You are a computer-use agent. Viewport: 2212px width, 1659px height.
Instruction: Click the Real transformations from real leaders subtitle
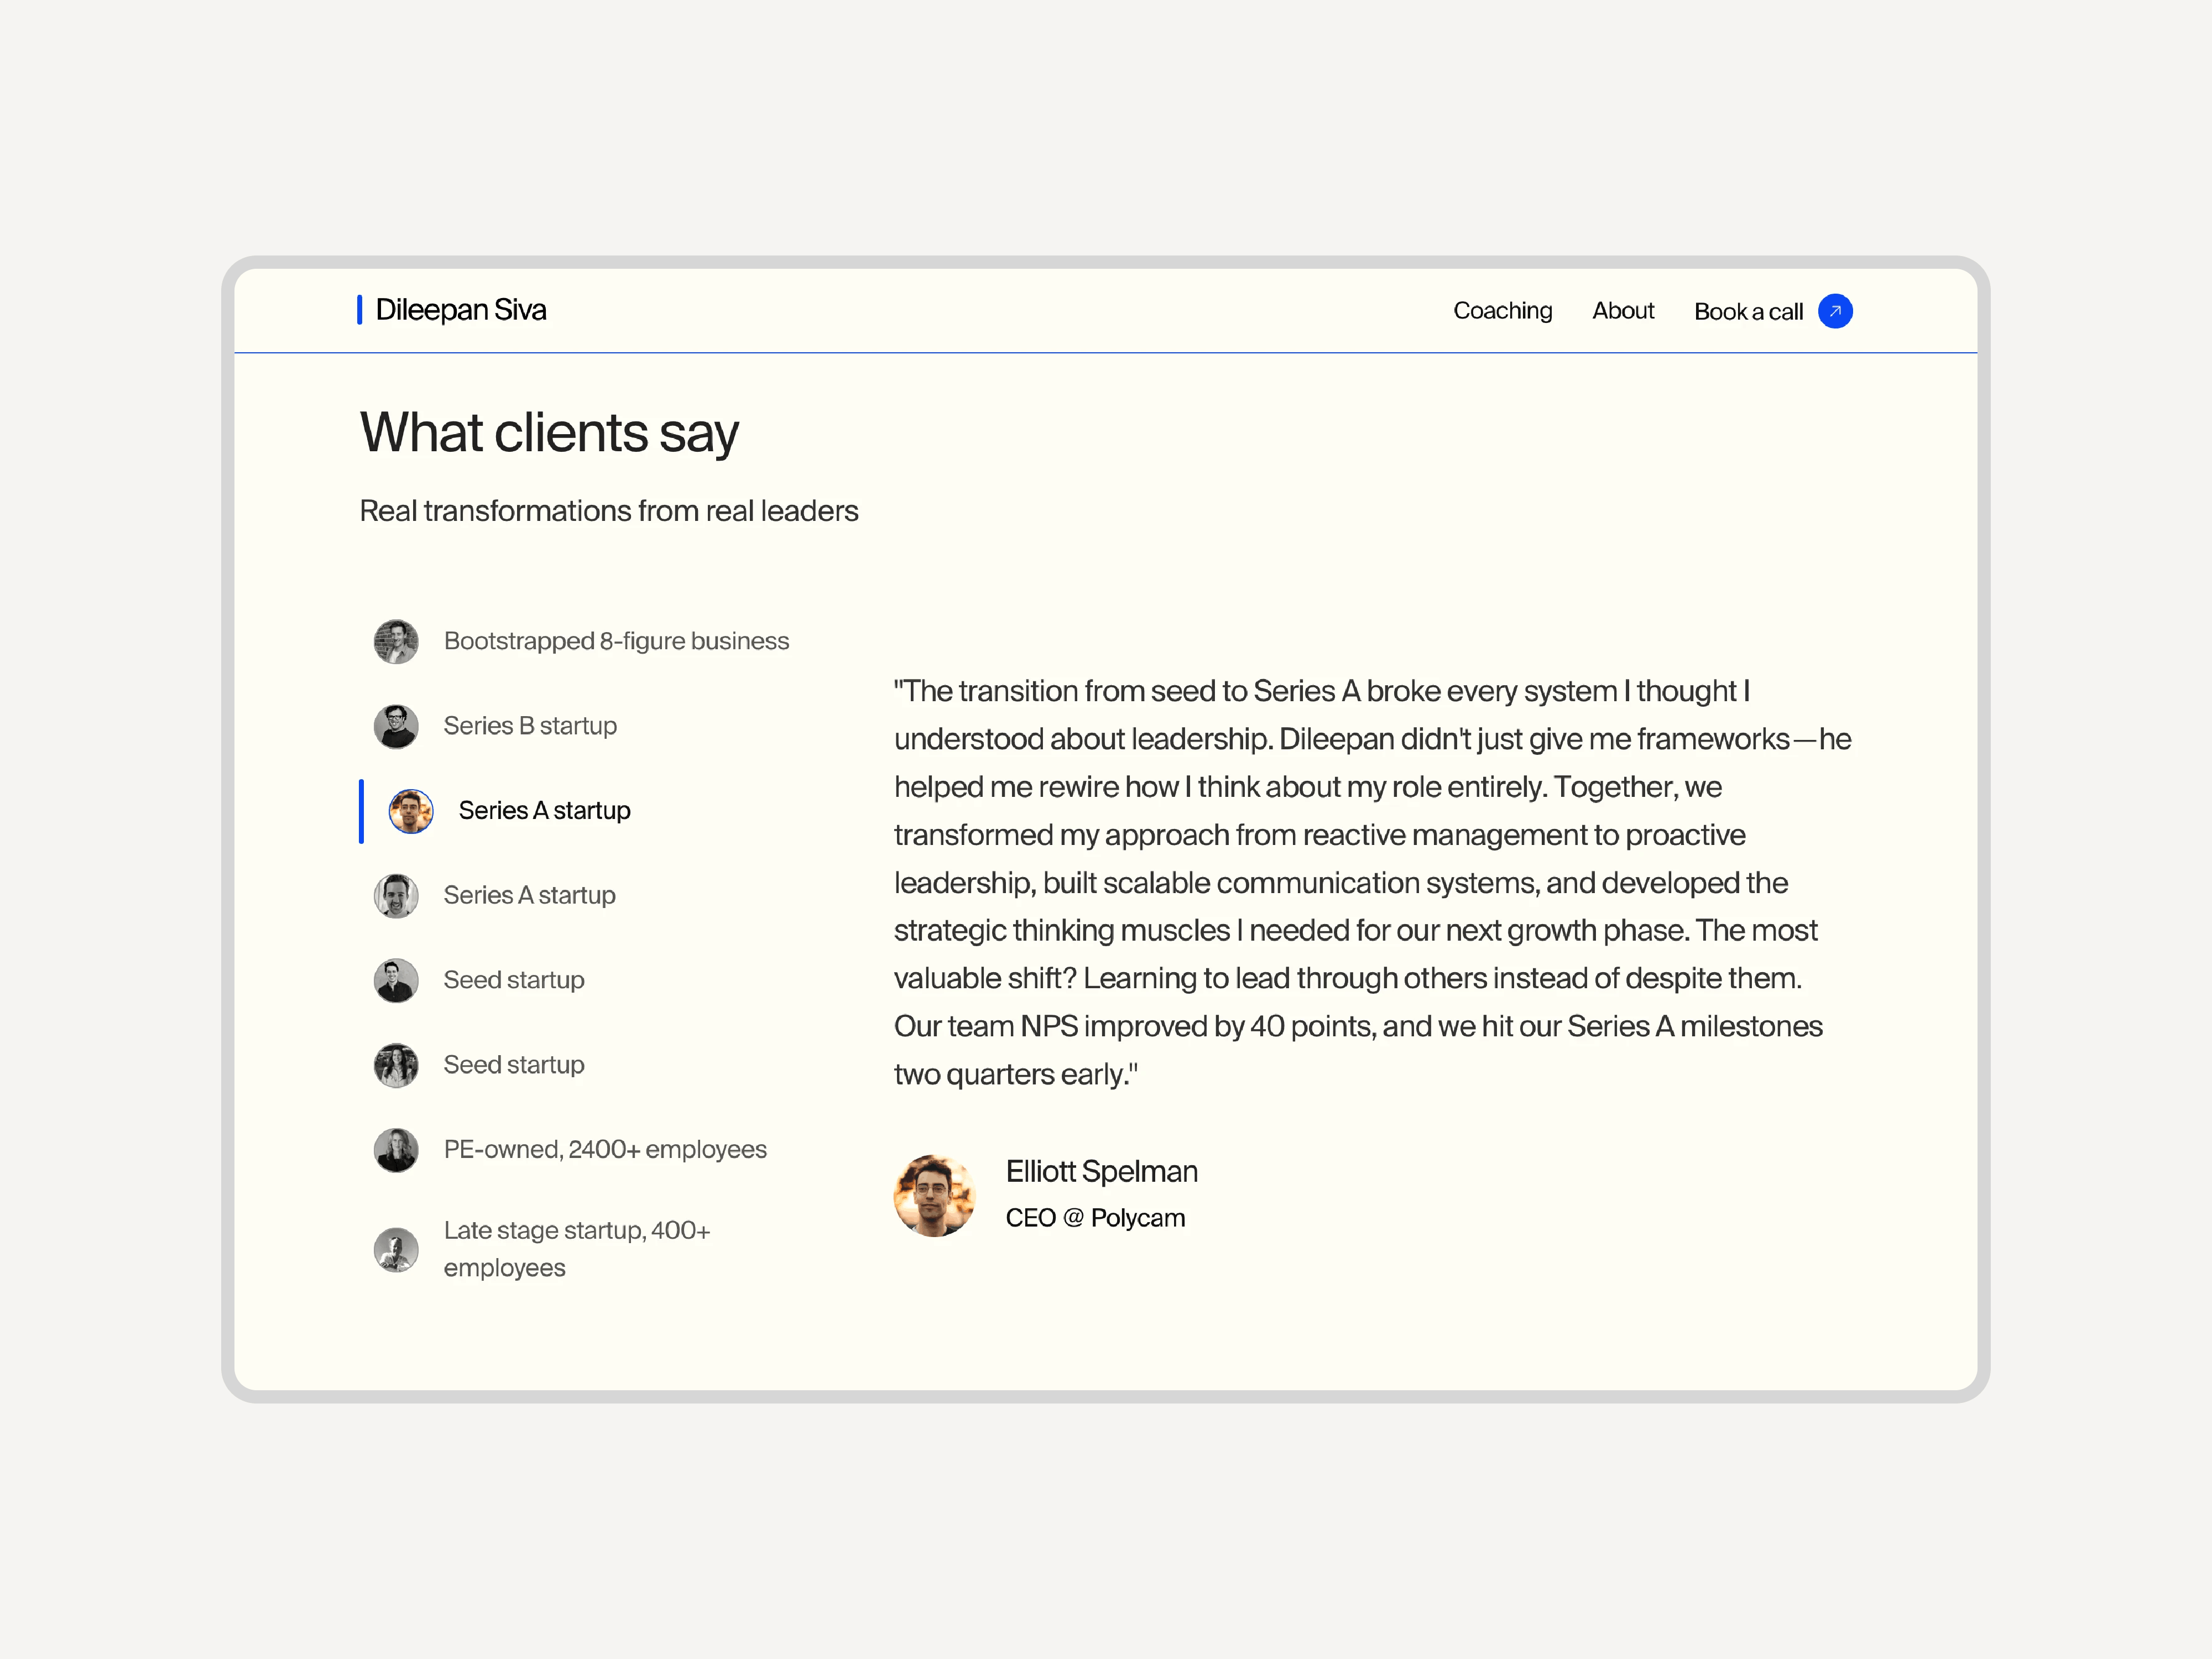click(x=608, y=511)
